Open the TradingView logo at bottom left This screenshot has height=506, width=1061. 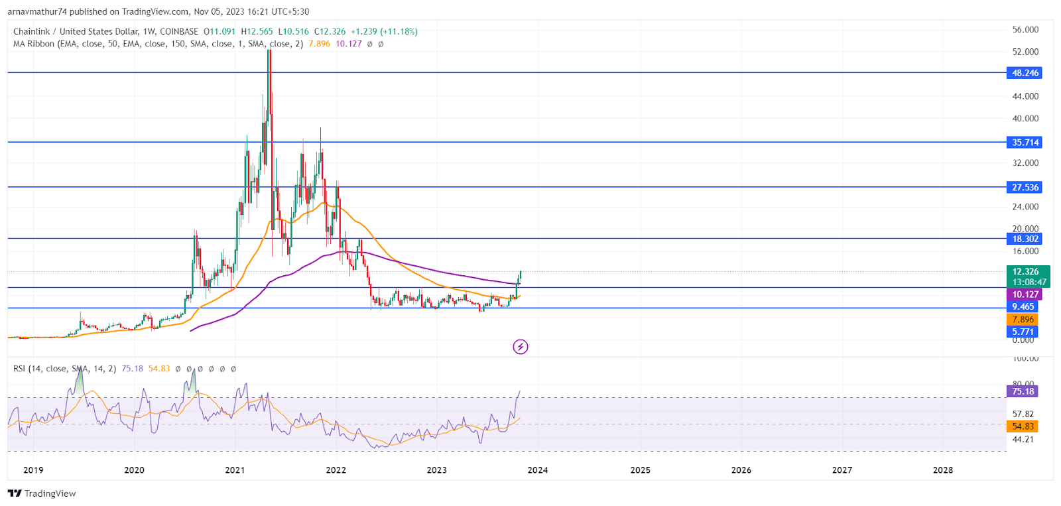coord(42,493)
